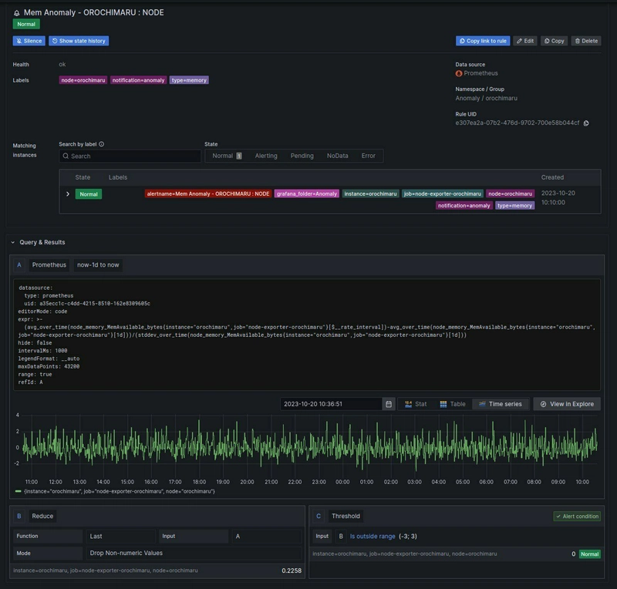
Task: Click the node=orochimaru label tag
Action: click(83, 80)
